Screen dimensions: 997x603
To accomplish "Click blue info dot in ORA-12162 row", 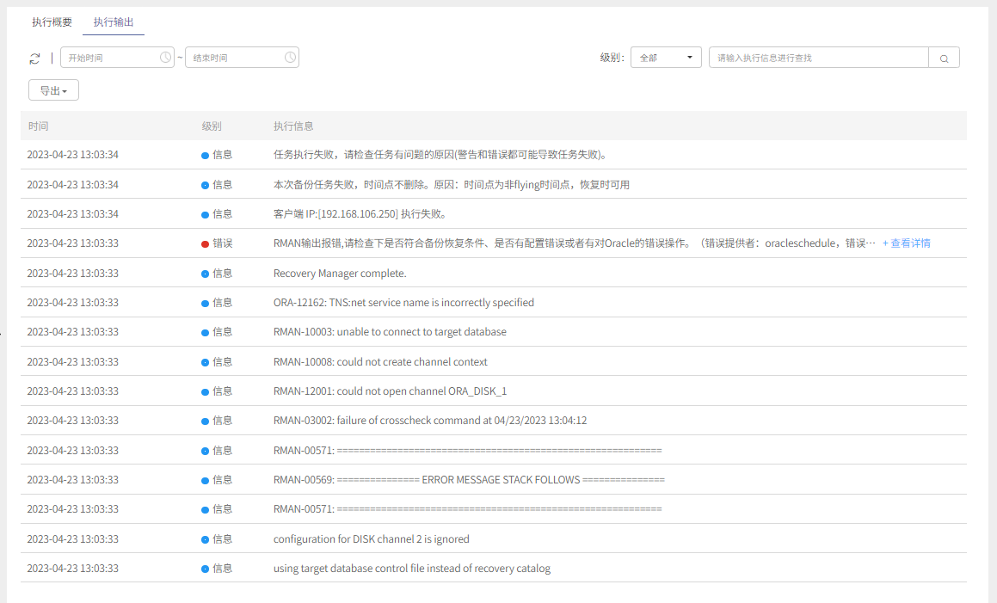I will point(205,304).
